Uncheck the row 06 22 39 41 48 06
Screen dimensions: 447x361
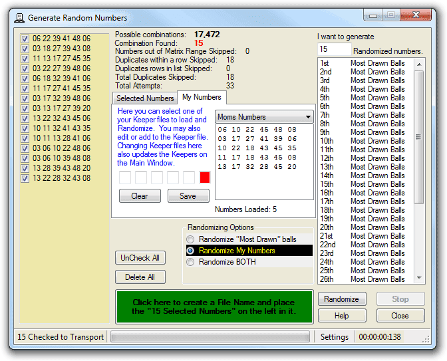(25, 39)
